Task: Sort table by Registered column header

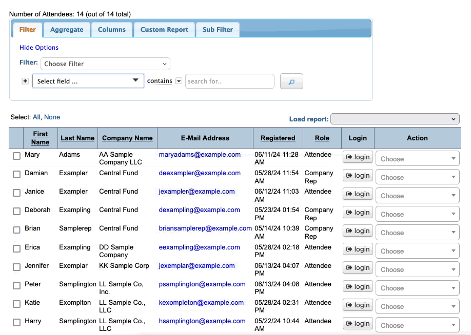Action: point(278,138)
